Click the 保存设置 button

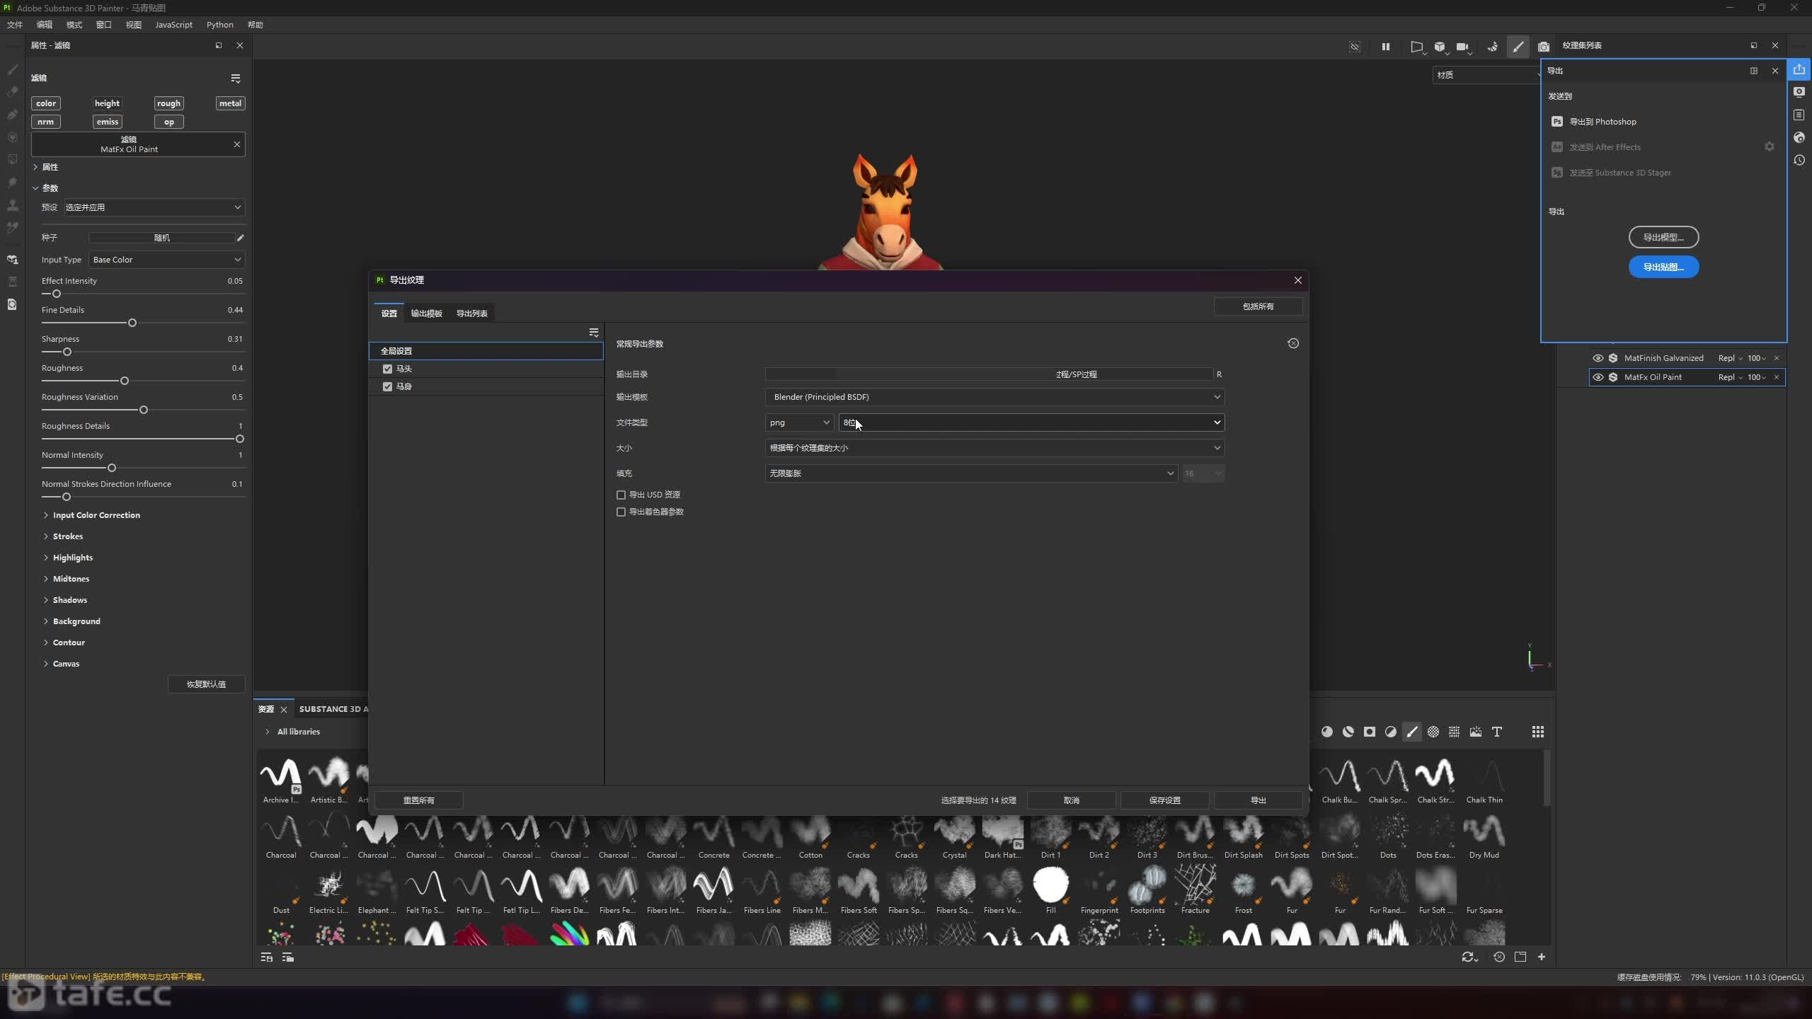pyautogui.click(x=1164, y=800)
